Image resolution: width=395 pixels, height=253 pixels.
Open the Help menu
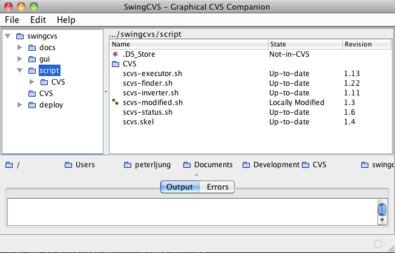tap(66, 19)
